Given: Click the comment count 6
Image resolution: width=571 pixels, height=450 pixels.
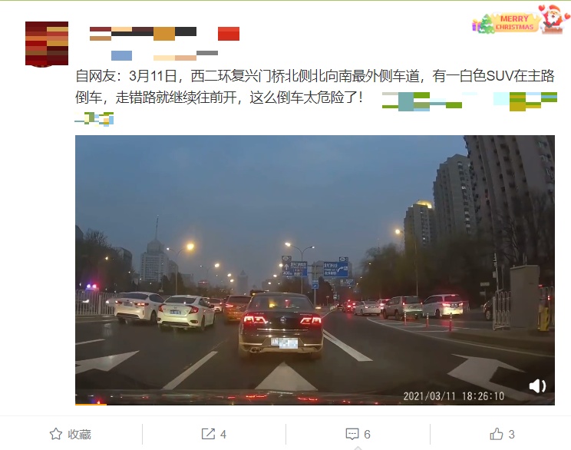Looking at the screenshot, I should pos(367,435).
